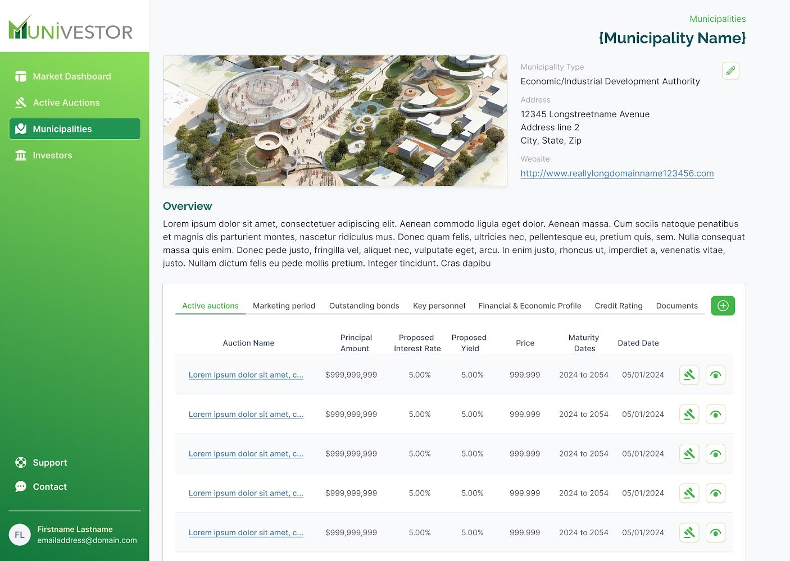
Task: Click the green plus add button
Action: tap(723, 306)
